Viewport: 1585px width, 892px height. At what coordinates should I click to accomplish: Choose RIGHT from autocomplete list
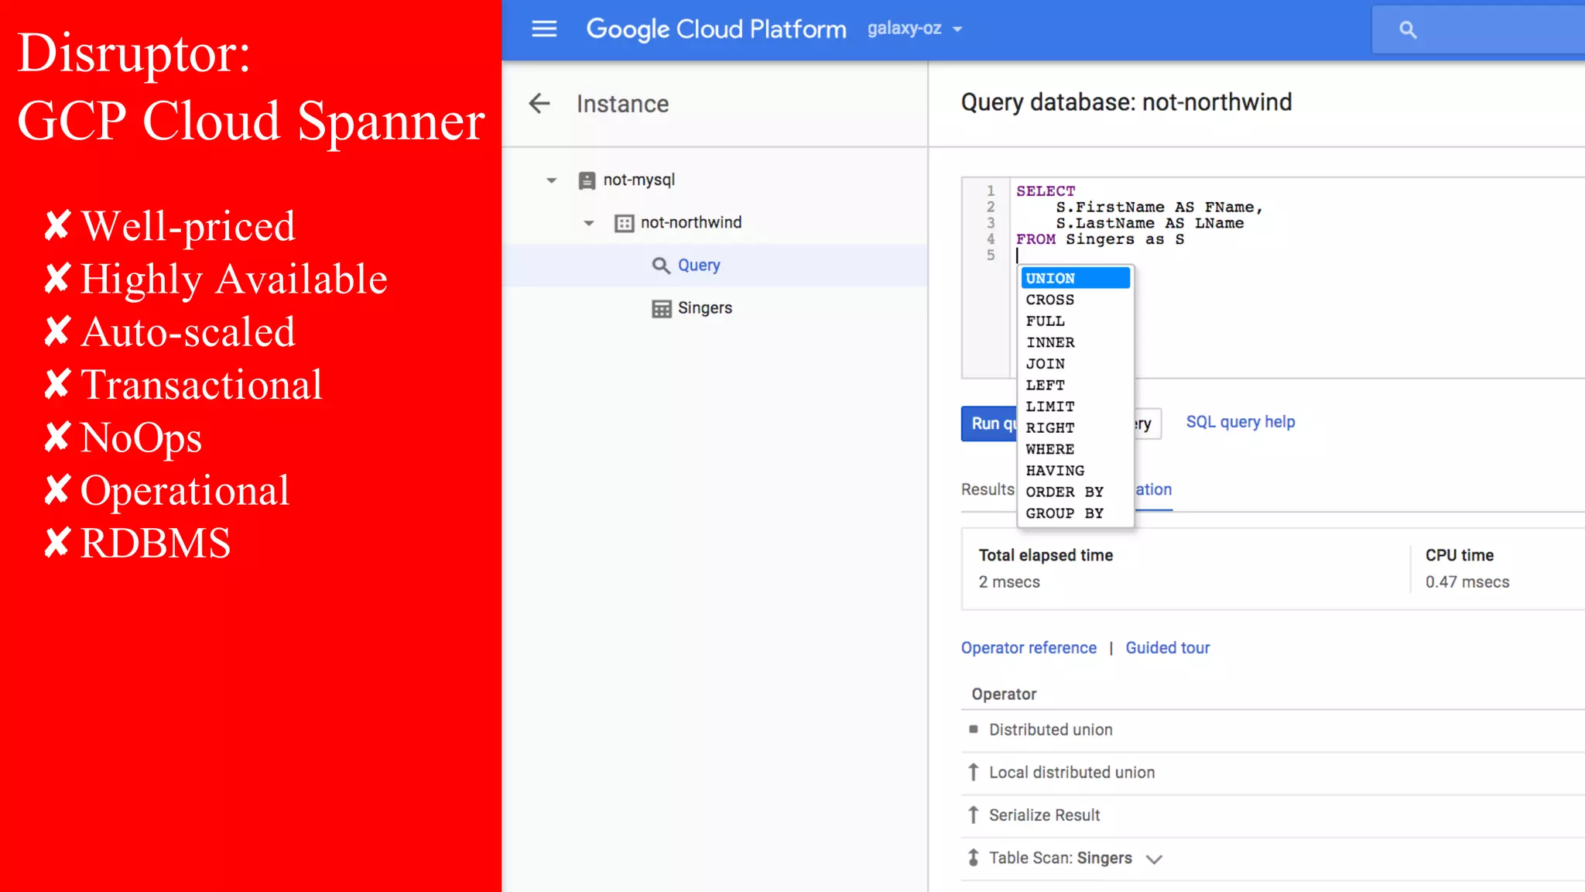point(1076,427)
